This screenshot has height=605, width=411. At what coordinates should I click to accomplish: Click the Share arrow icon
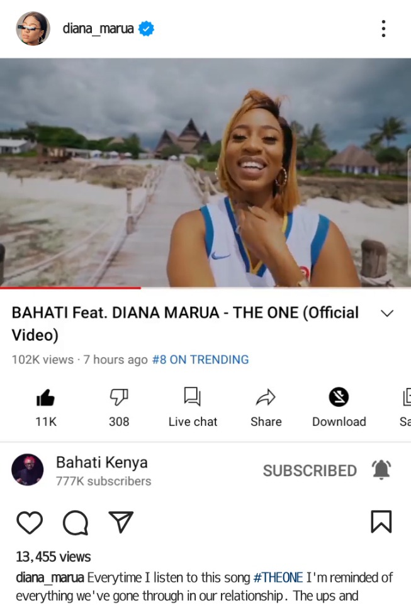click(266, 397)
